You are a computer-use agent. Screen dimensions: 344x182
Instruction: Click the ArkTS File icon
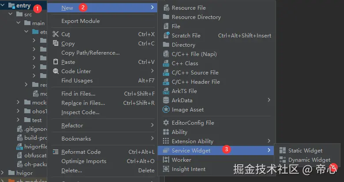click(166, 91)
